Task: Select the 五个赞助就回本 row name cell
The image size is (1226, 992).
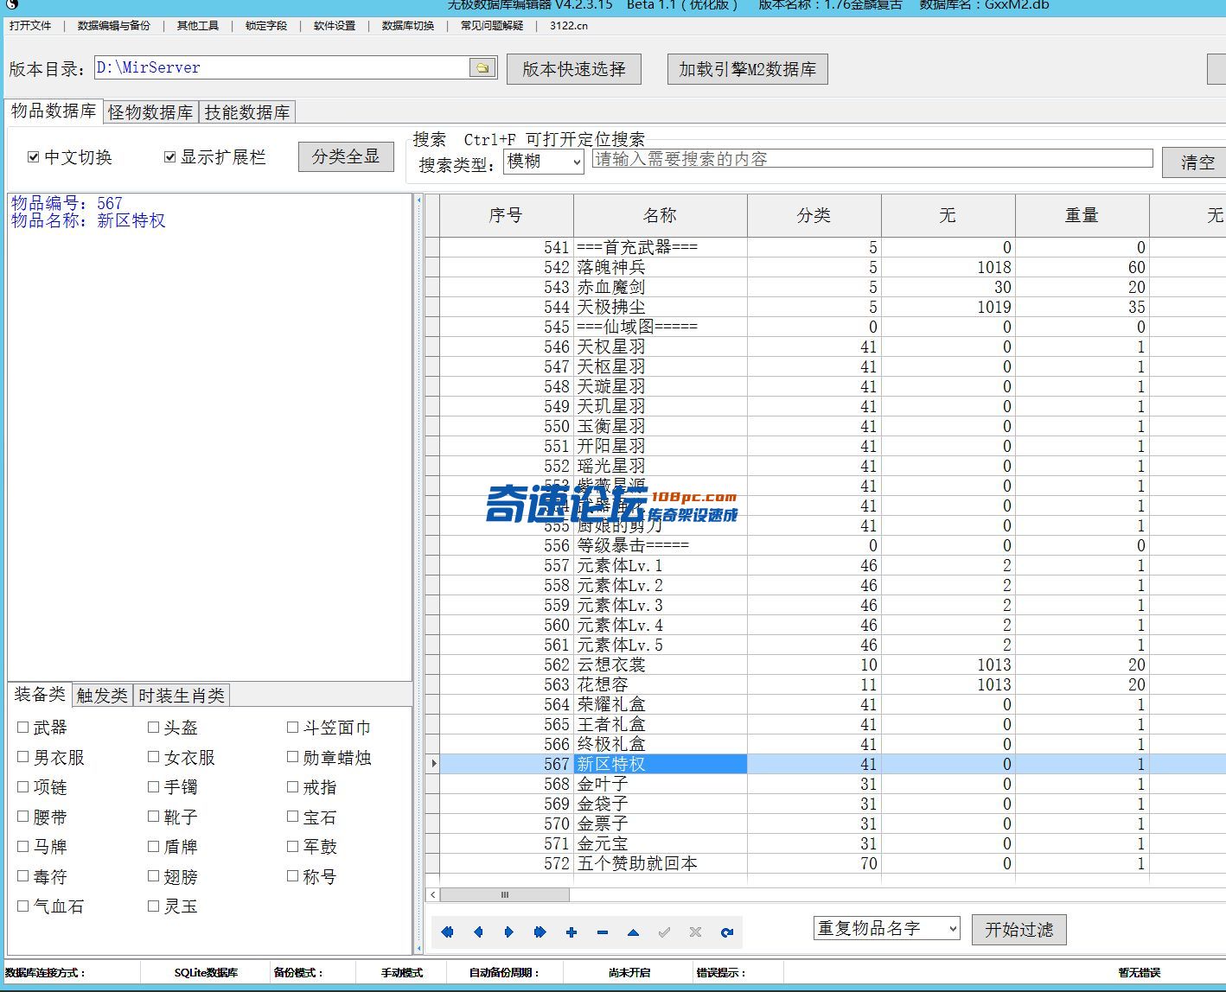Action: click(x=660, y=863)
